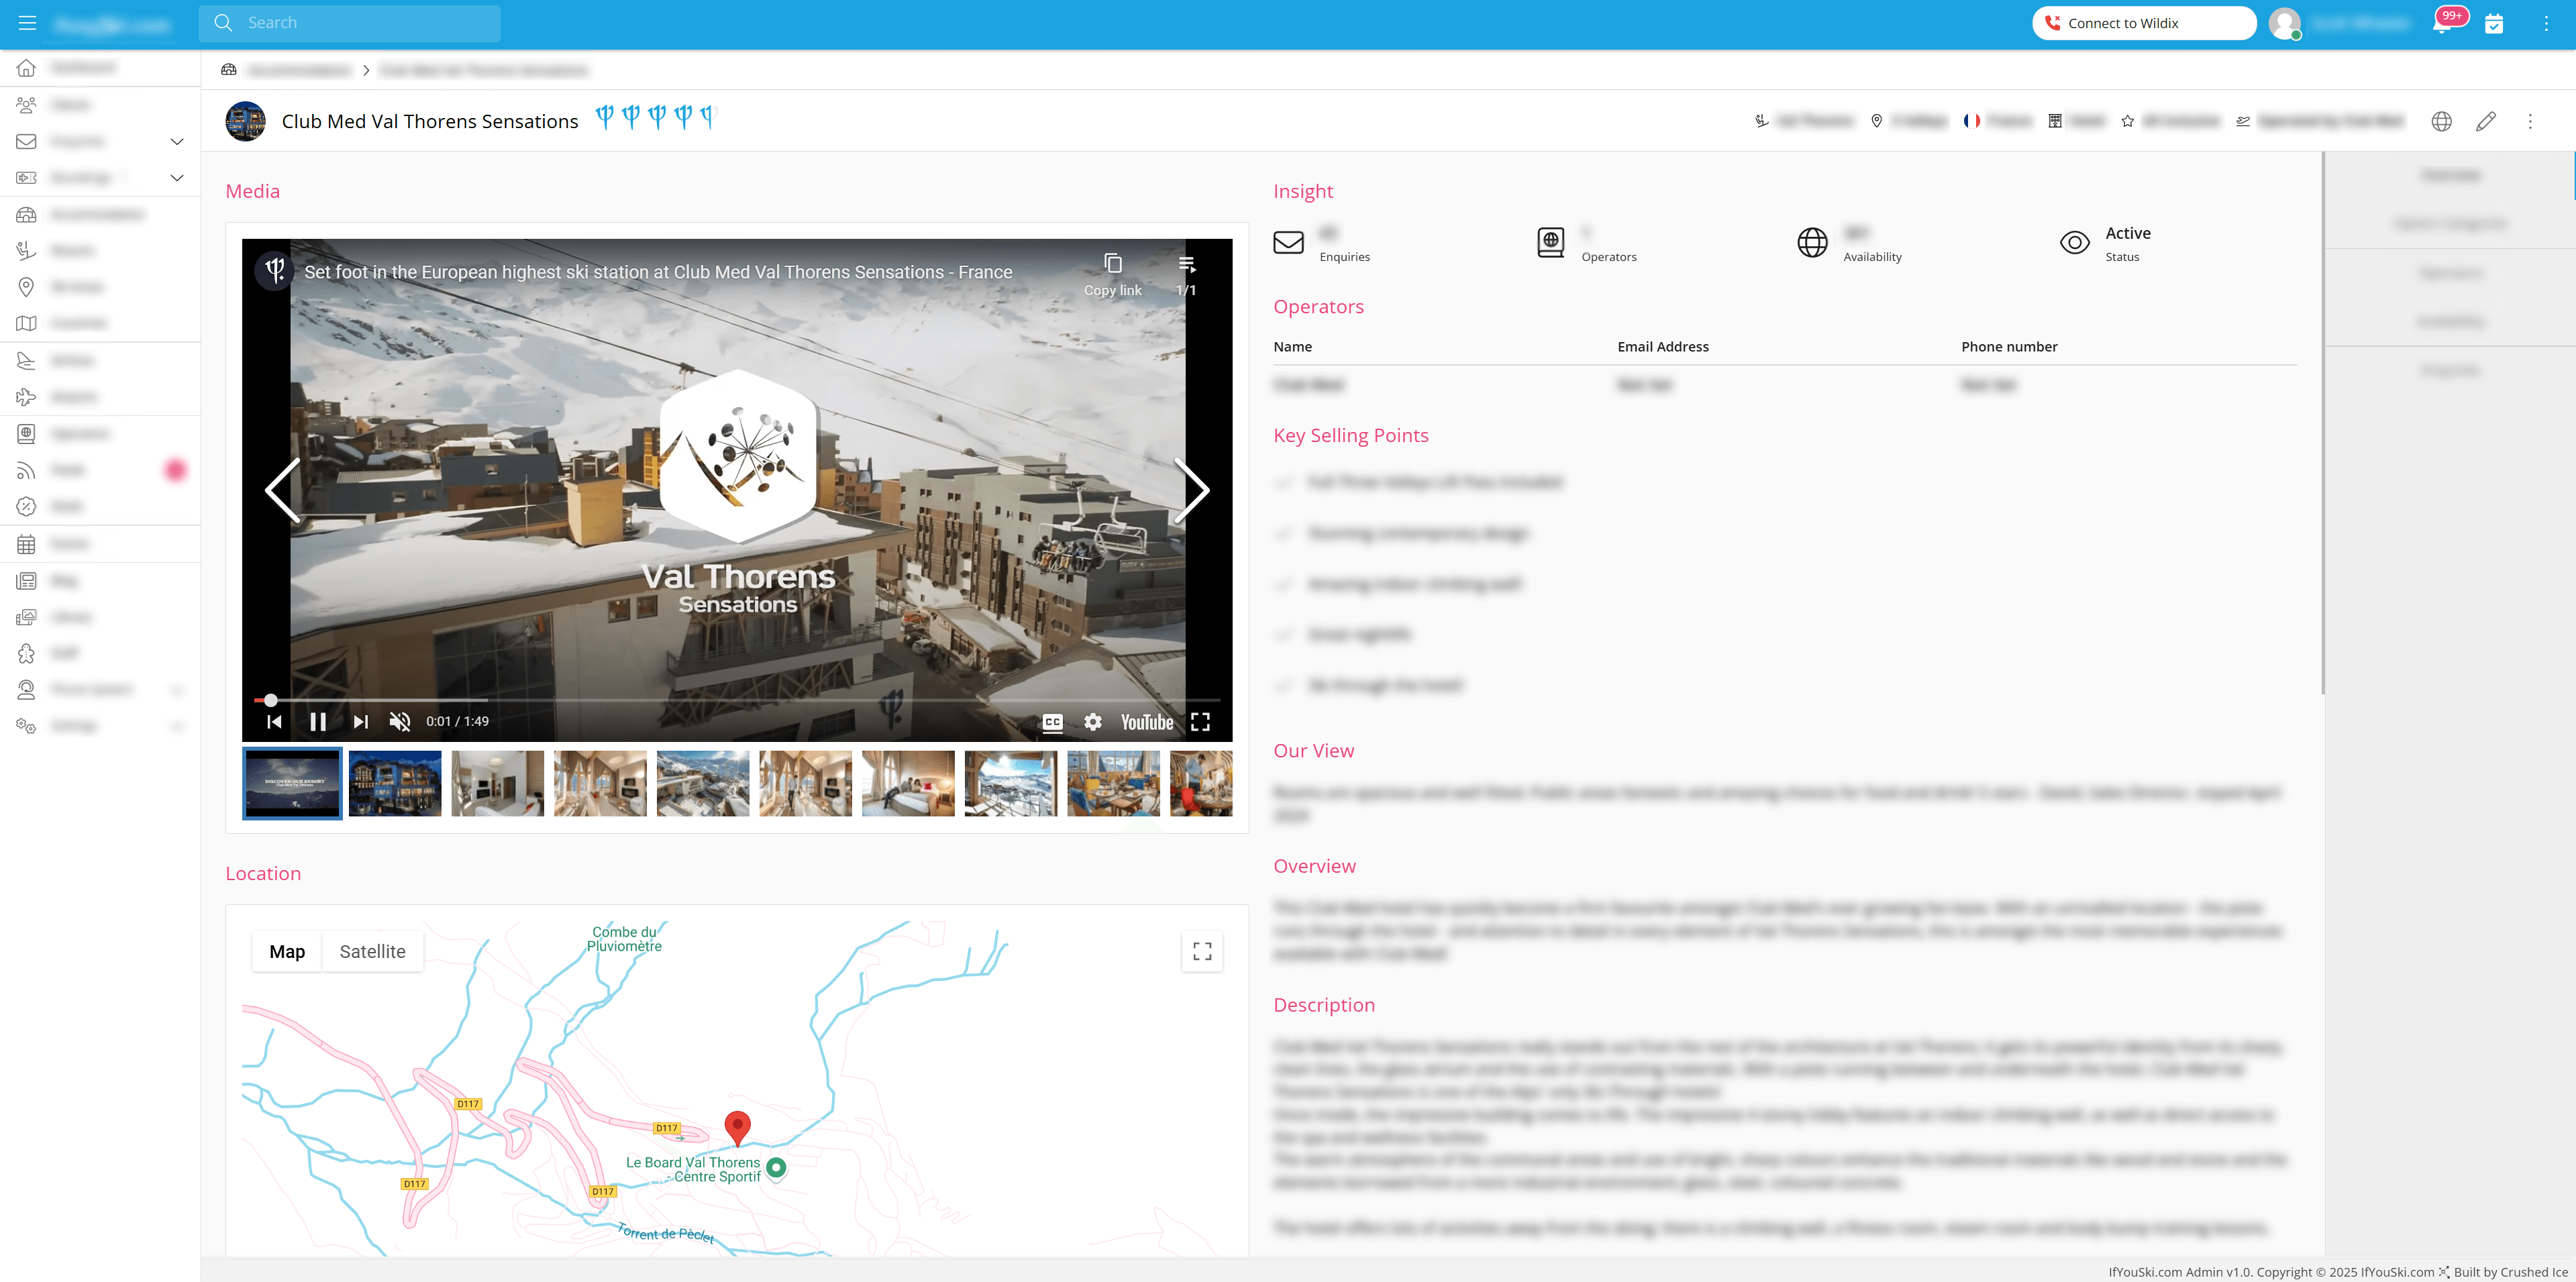The width and height of the screenshot is (2576, 1282).
Task: Select the plane ticket icon in sidebar
Action: 27,177
